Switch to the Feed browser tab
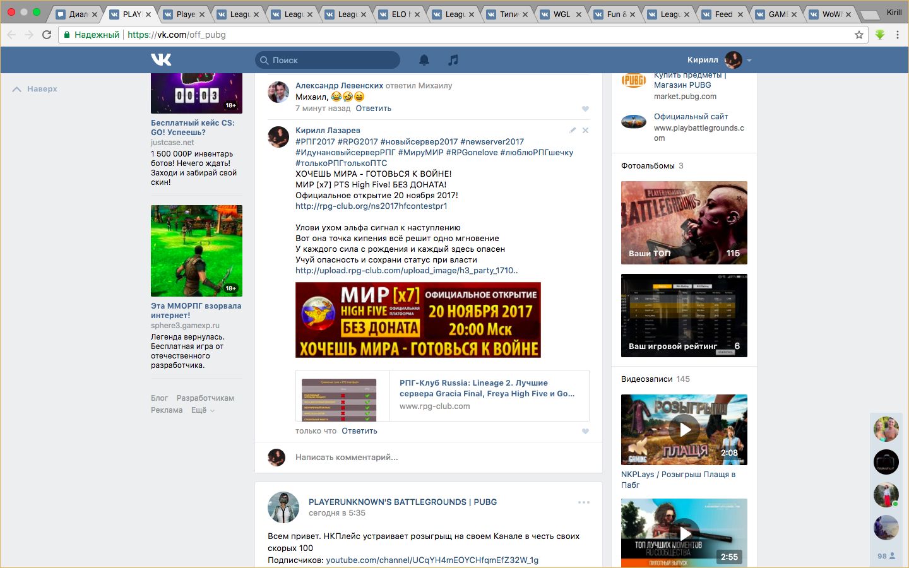Screen dimensions: 909x568 click(x=723, y=14)
